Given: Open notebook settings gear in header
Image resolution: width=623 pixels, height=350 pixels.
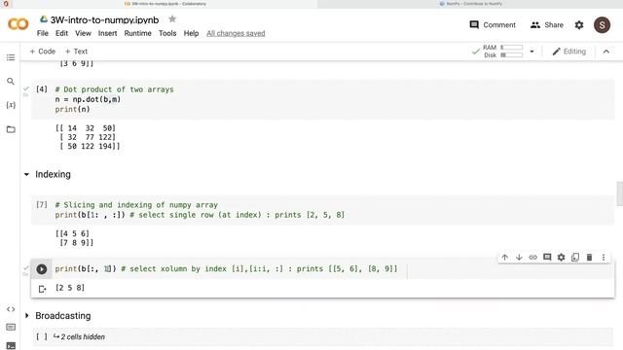Looking at the screenshot, I should (x=579, y=25).
